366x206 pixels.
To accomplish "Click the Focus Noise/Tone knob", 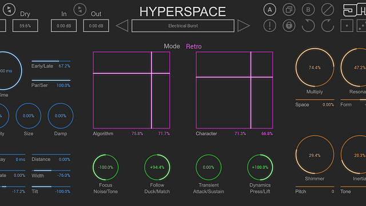I will point(105,167).
